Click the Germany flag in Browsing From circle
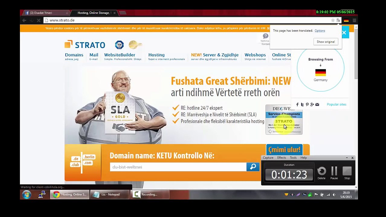The width and height of the screenshot is (386, 217). (x=320, y=72)
